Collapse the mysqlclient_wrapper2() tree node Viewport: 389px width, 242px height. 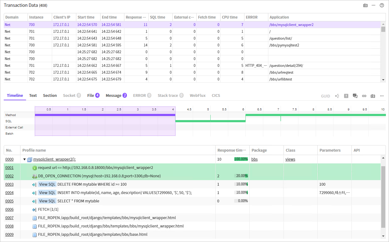(x=25, y=159)
